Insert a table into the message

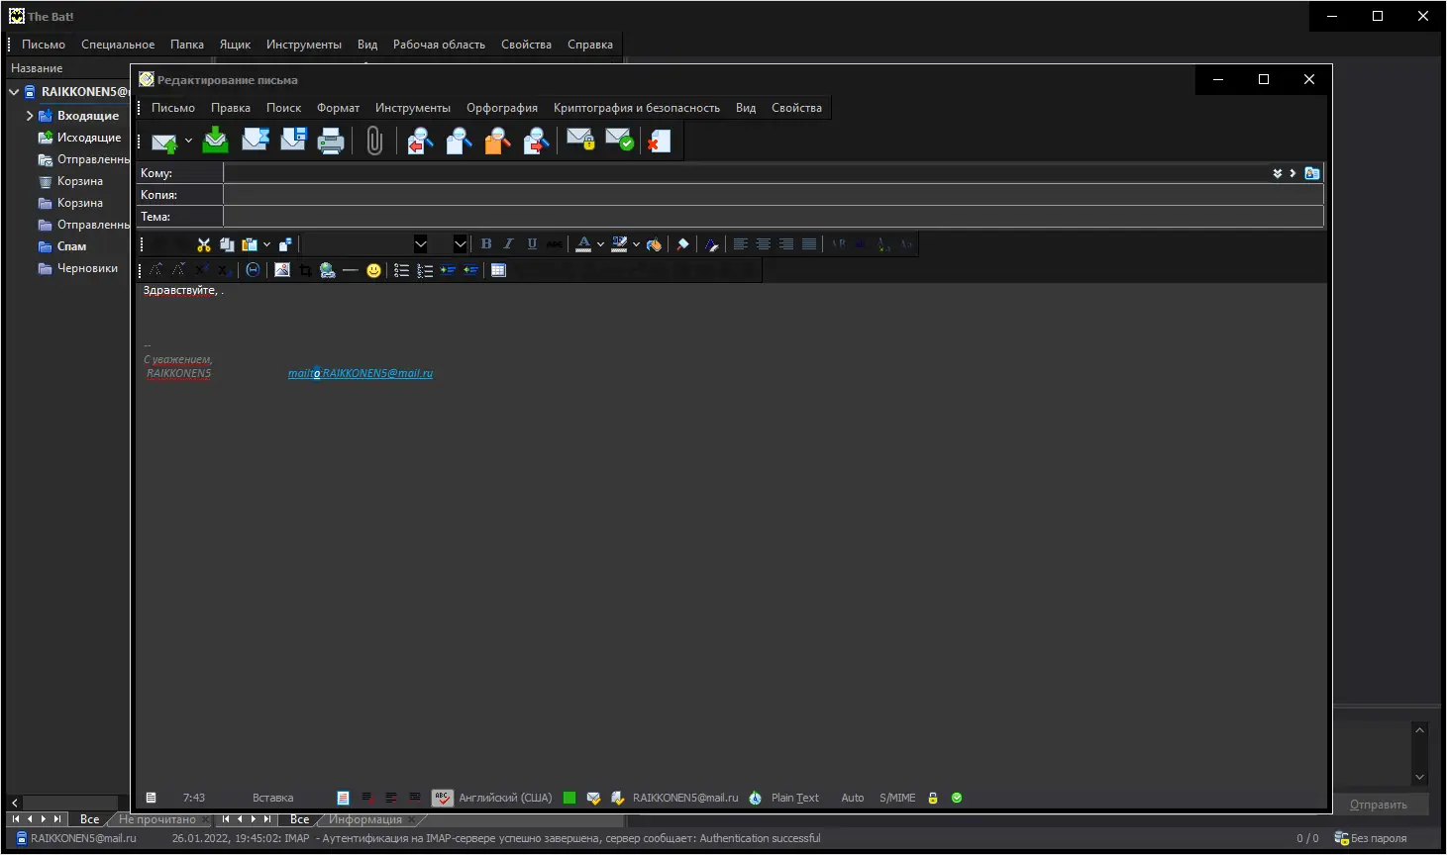498,270
